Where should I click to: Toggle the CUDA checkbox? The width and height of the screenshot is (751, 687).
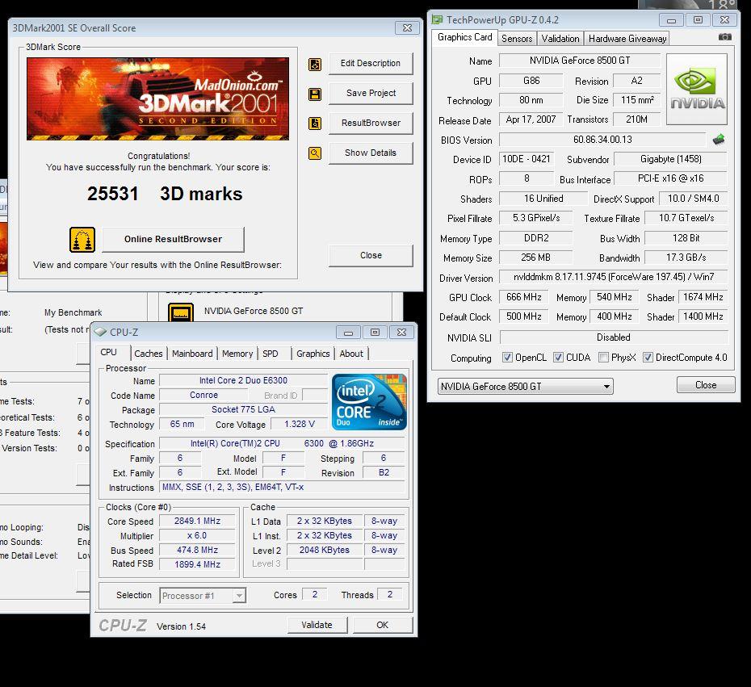[558, 357]
